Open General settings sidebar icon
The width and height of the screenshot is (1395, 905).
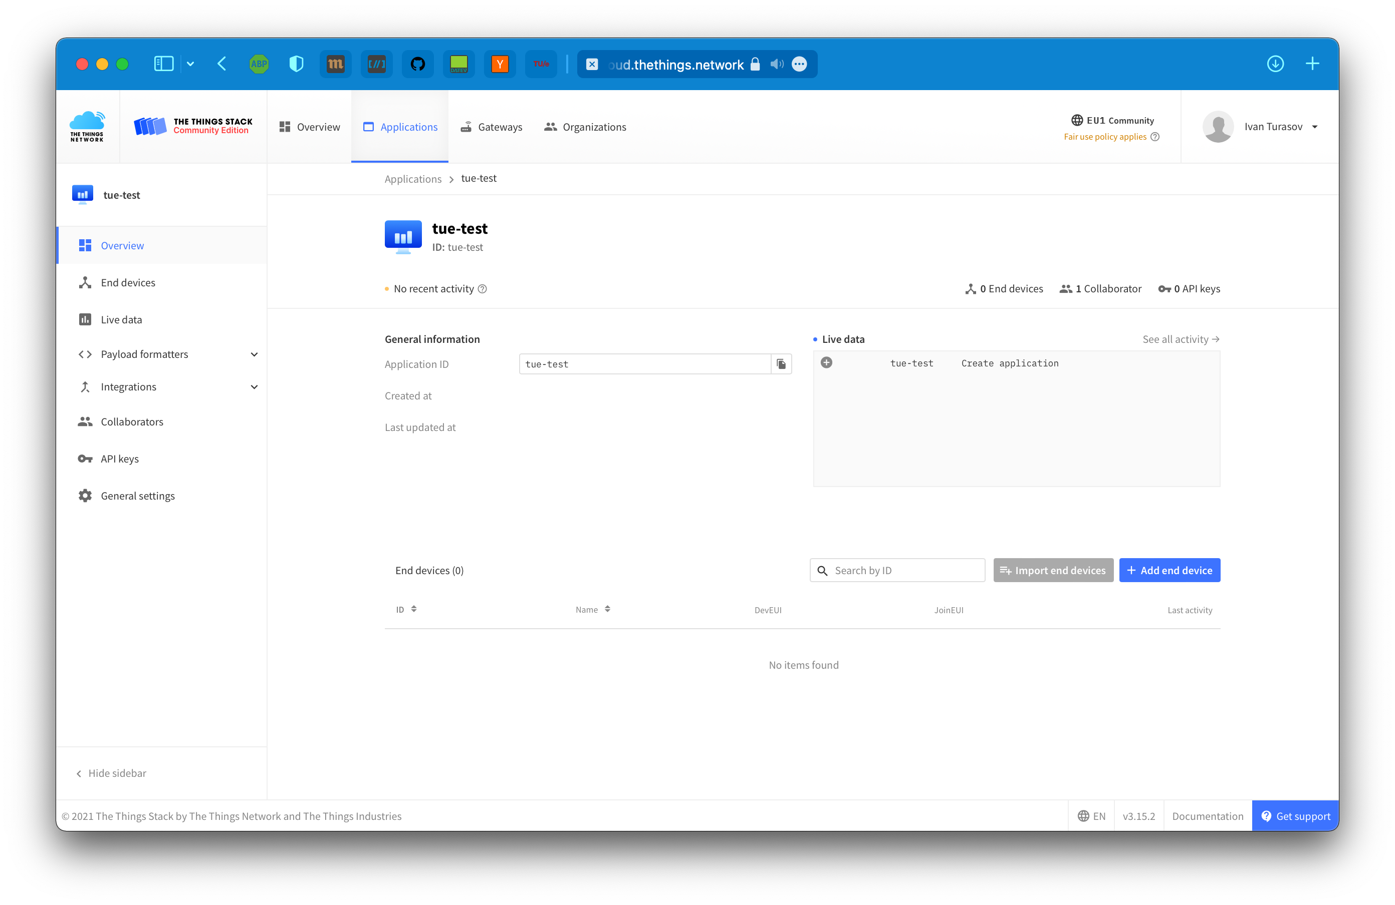coord(85,496)
